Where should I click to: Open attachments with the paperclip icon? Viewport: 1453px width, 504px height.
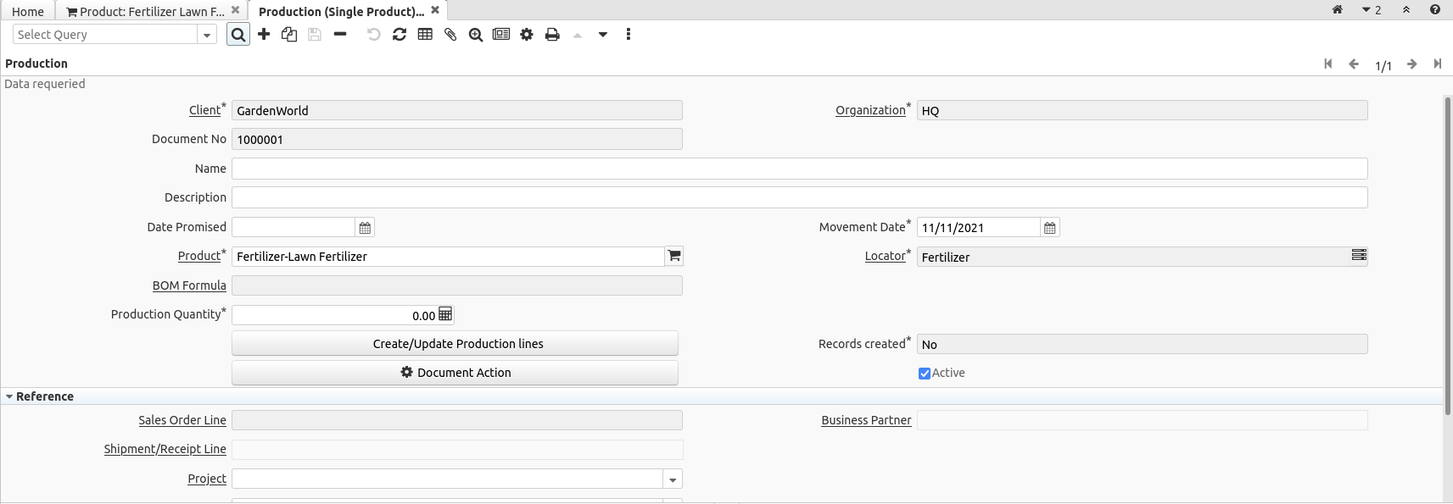pos(450,35)
